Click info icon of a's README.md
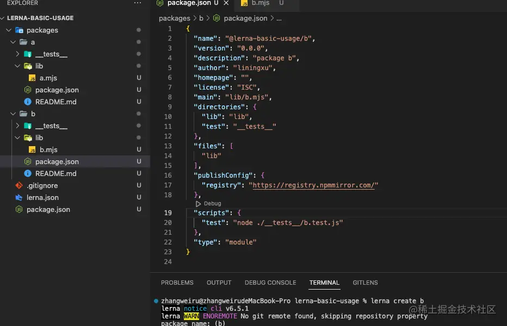 [28, 102]
